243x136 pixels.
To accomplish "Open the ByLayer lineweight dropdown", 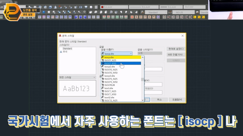I will [171, 7].
